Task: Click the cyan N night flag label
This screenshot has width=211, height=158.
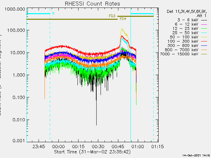Action: click(53, 13)
